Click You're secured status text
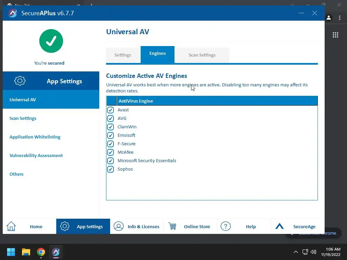The height and width of the screenshot is (260, 347). tap(49, 63)
